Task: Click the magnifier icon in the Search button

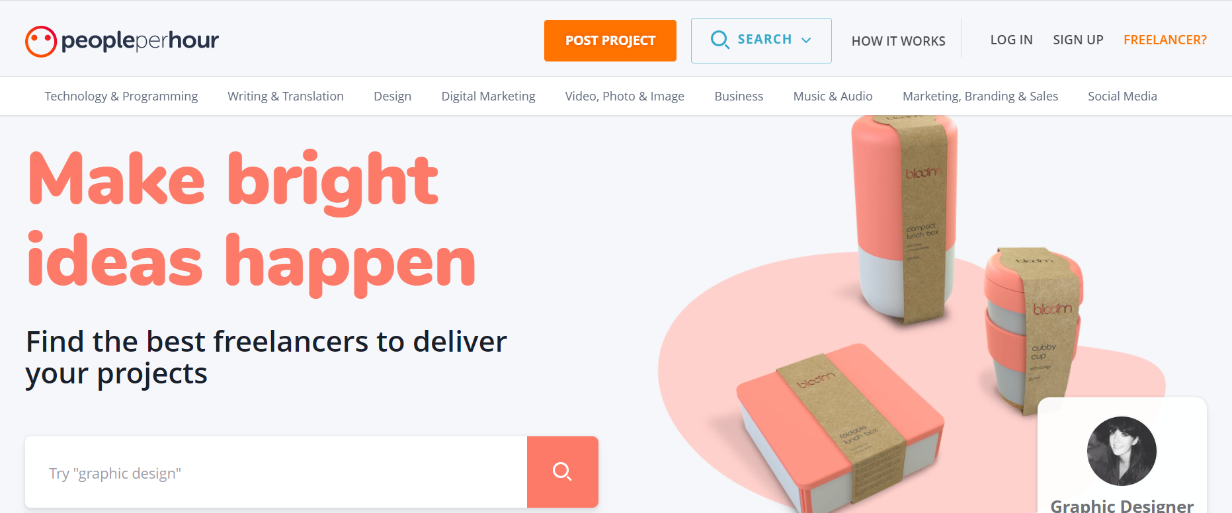Action: pos(719,40)
